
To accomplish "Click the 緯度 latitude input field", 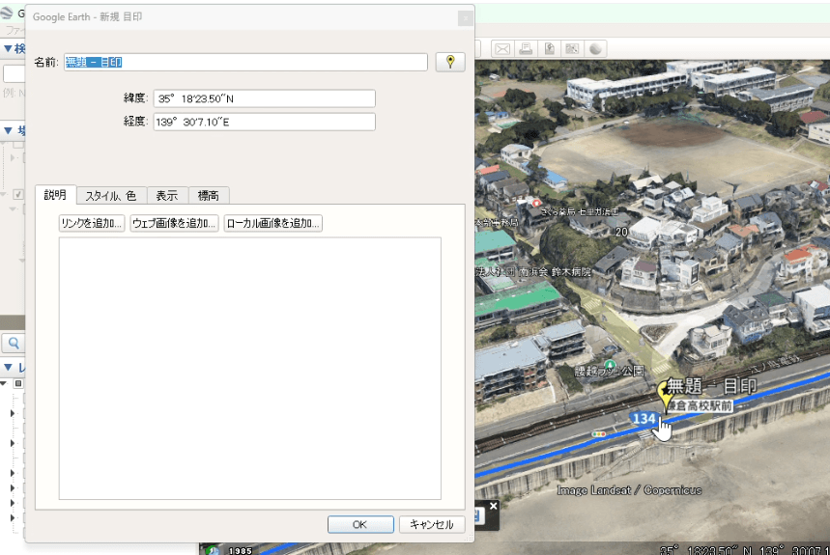I will pos(264,98).
